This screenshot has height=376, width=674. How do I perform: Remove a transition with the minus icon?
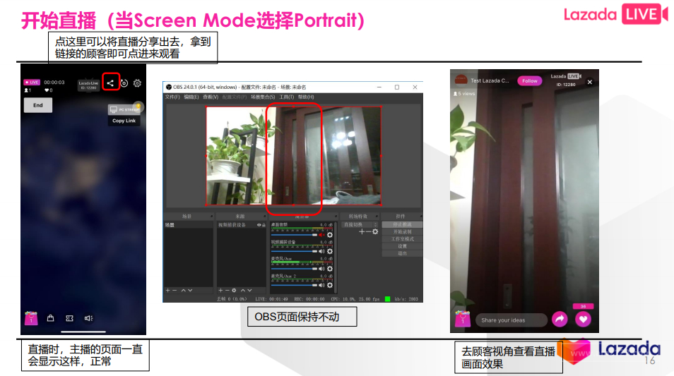click(368, 232)
